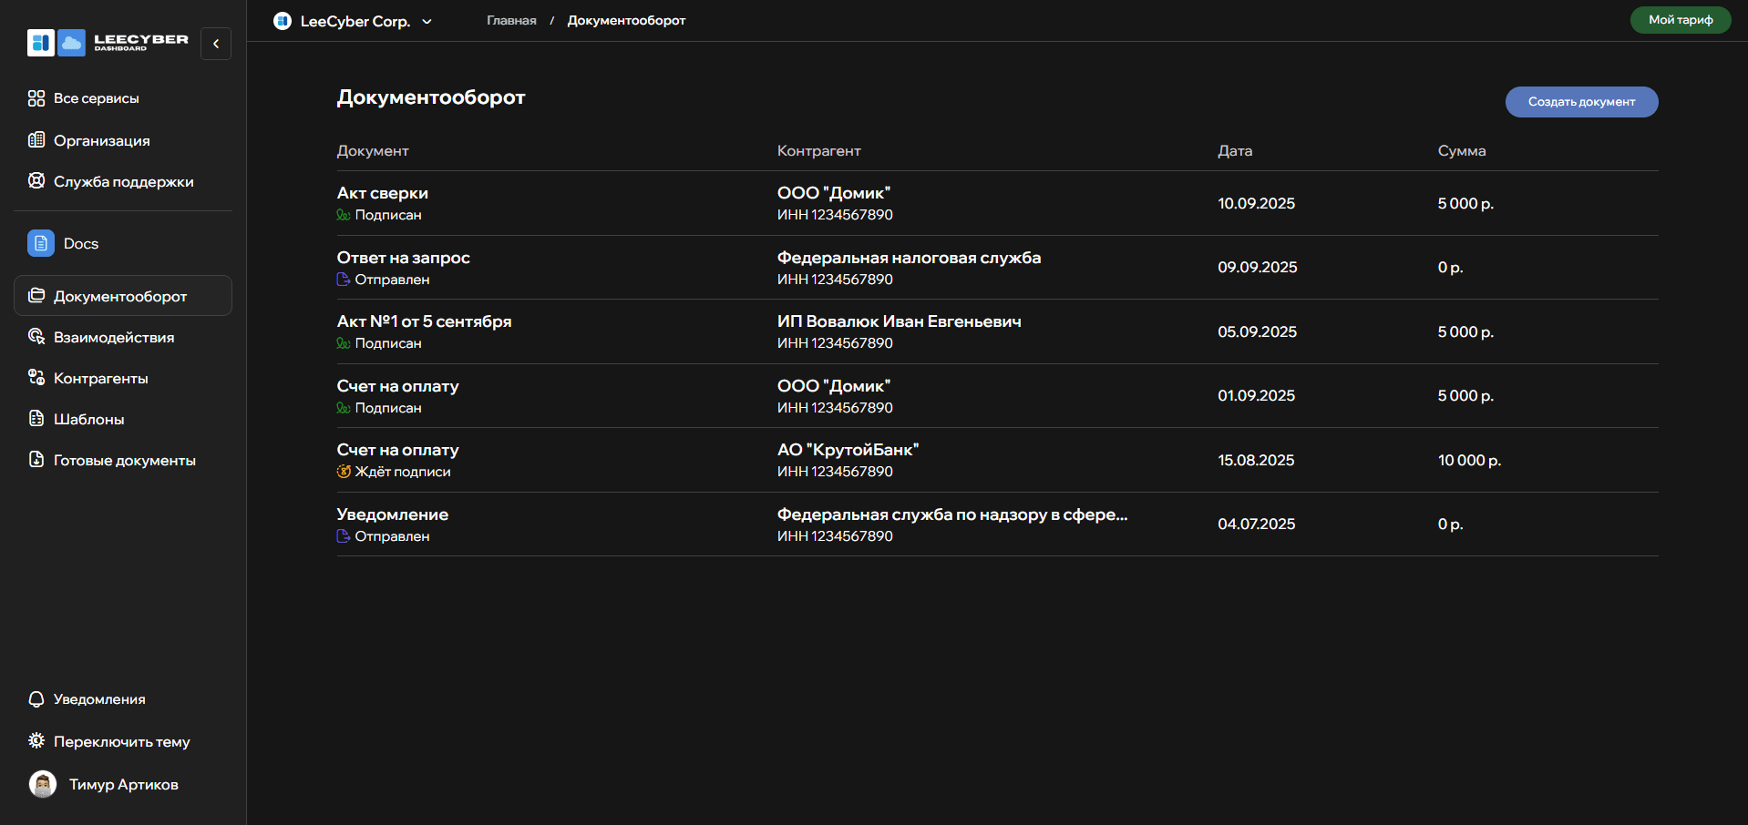
Task: Click the Служба поддержки lifebuoy icon
Action: click(x=36, y=181)
